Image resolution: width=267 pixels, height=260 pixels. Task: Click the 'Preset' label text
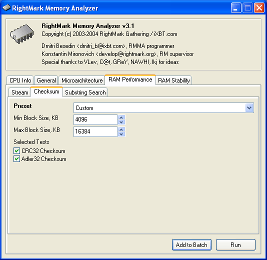pyautogui.click(x=22, y=106)
